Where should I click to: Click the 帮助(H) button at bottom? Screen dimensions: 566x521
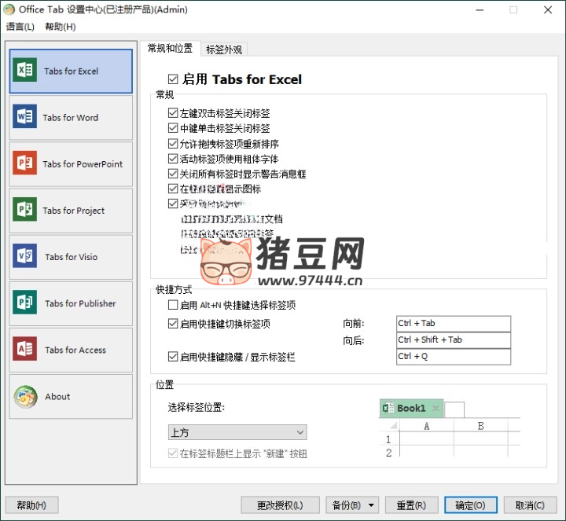click(x=31, y=505)
